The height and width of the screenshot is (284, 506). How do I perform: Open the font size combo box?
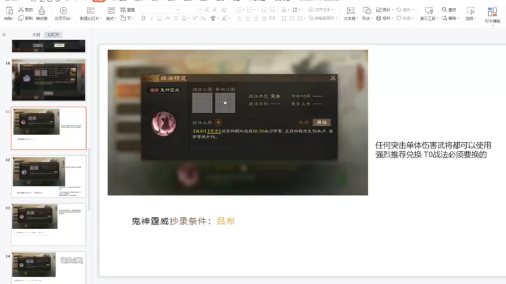[191, 9]
